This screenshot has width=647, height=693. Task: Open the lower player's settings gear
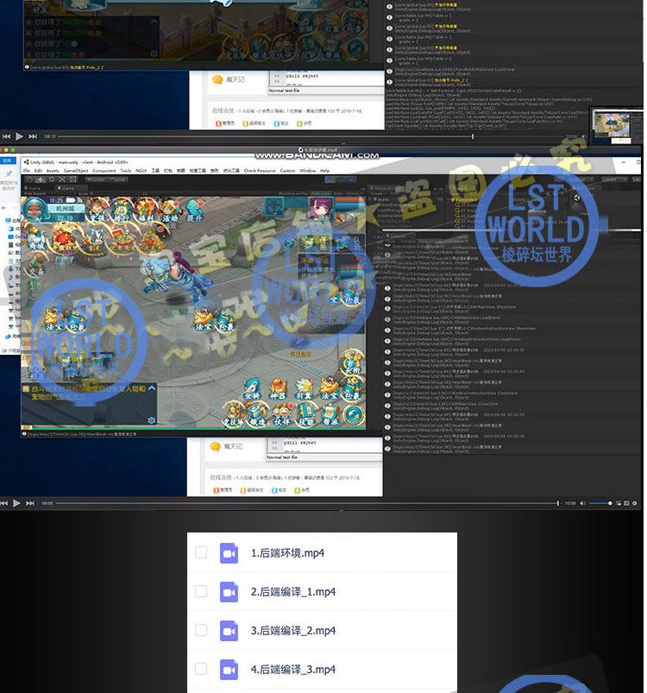coord(635,503)
